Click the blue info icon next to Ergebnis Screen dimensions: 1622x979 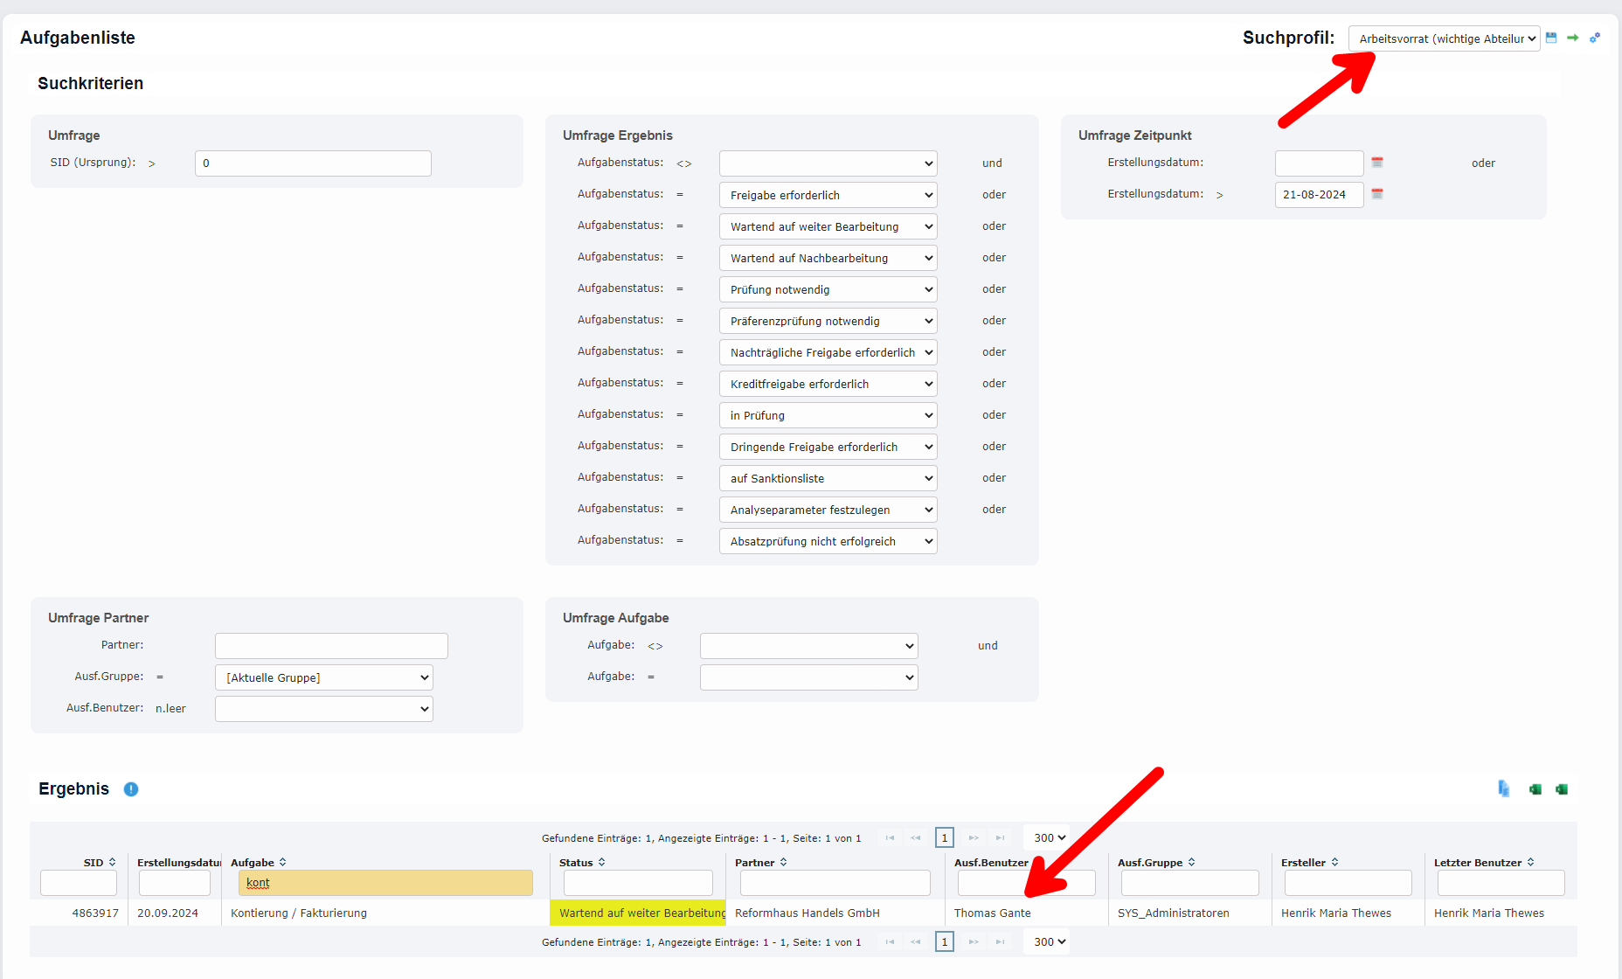131,789
